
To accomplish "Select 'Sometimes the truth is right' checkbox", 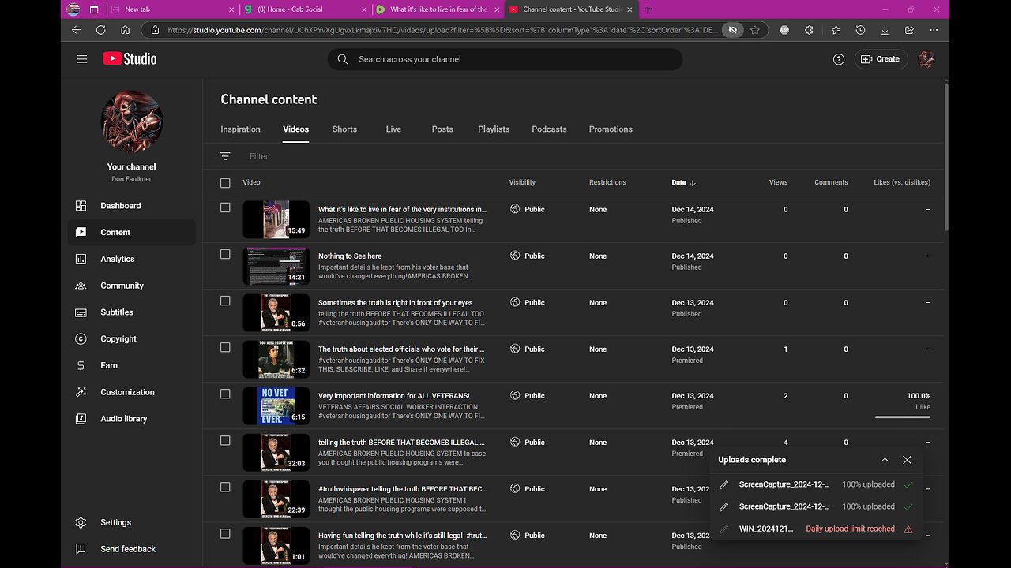I will [x=225, y=301].
